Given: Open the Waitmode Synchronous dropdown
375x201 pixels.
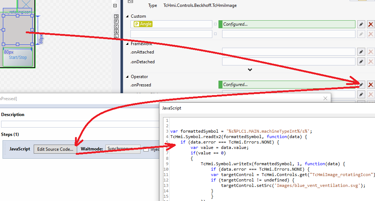Looking at the screenshot, I should point(123,149).
